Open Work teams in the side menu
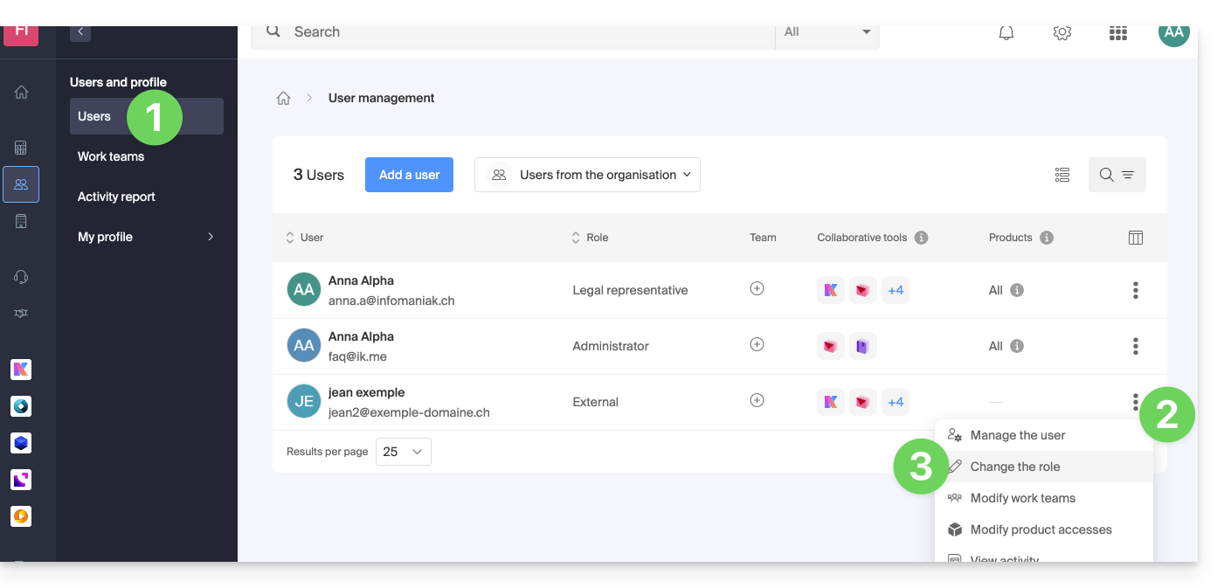The height and width of the screenshot is (588, 1224). [x=111, y=156]
